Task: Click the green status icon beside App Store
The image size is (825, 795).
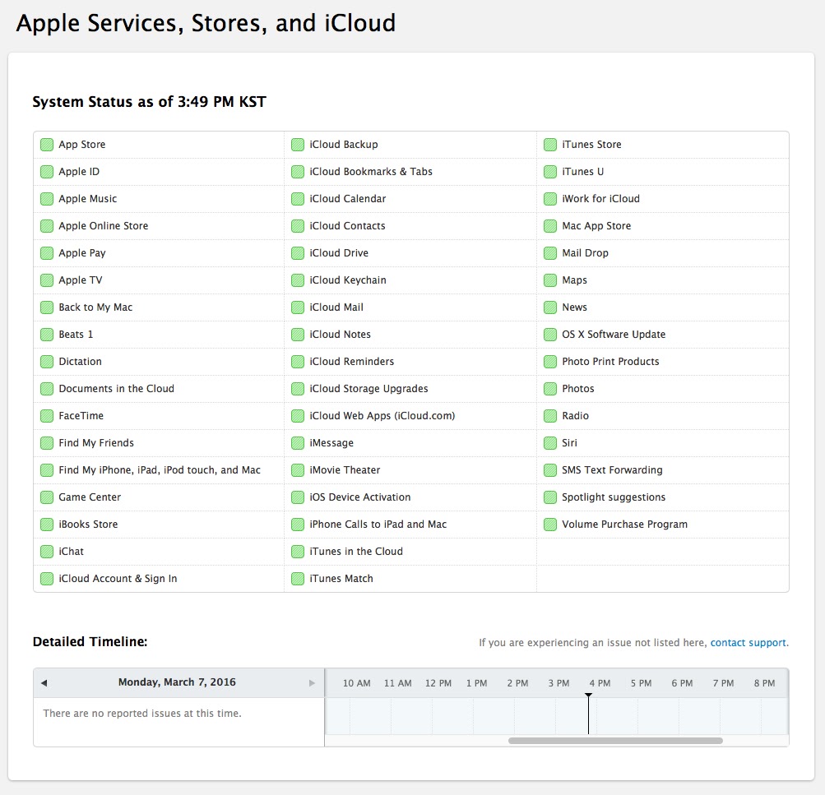Action: pyautogui.click(x=47, y=145)
